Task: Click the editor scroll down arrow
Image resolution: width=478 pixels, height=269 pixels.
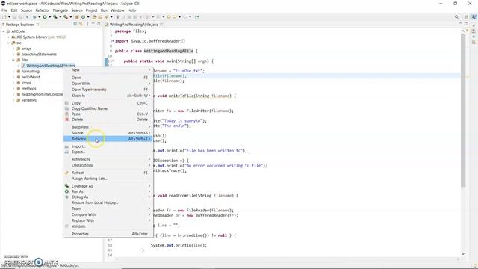Action: point(463,254)
